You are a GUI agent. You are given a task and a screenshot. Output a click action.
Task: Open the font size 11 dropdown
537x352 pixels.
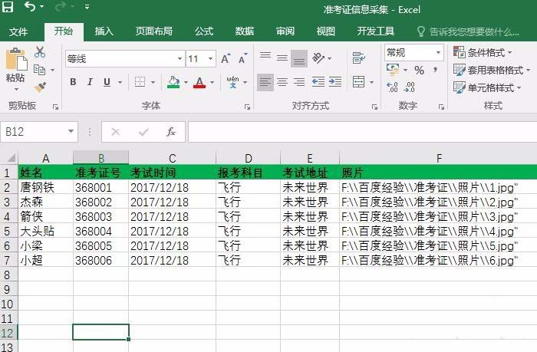tap(211, 59)
